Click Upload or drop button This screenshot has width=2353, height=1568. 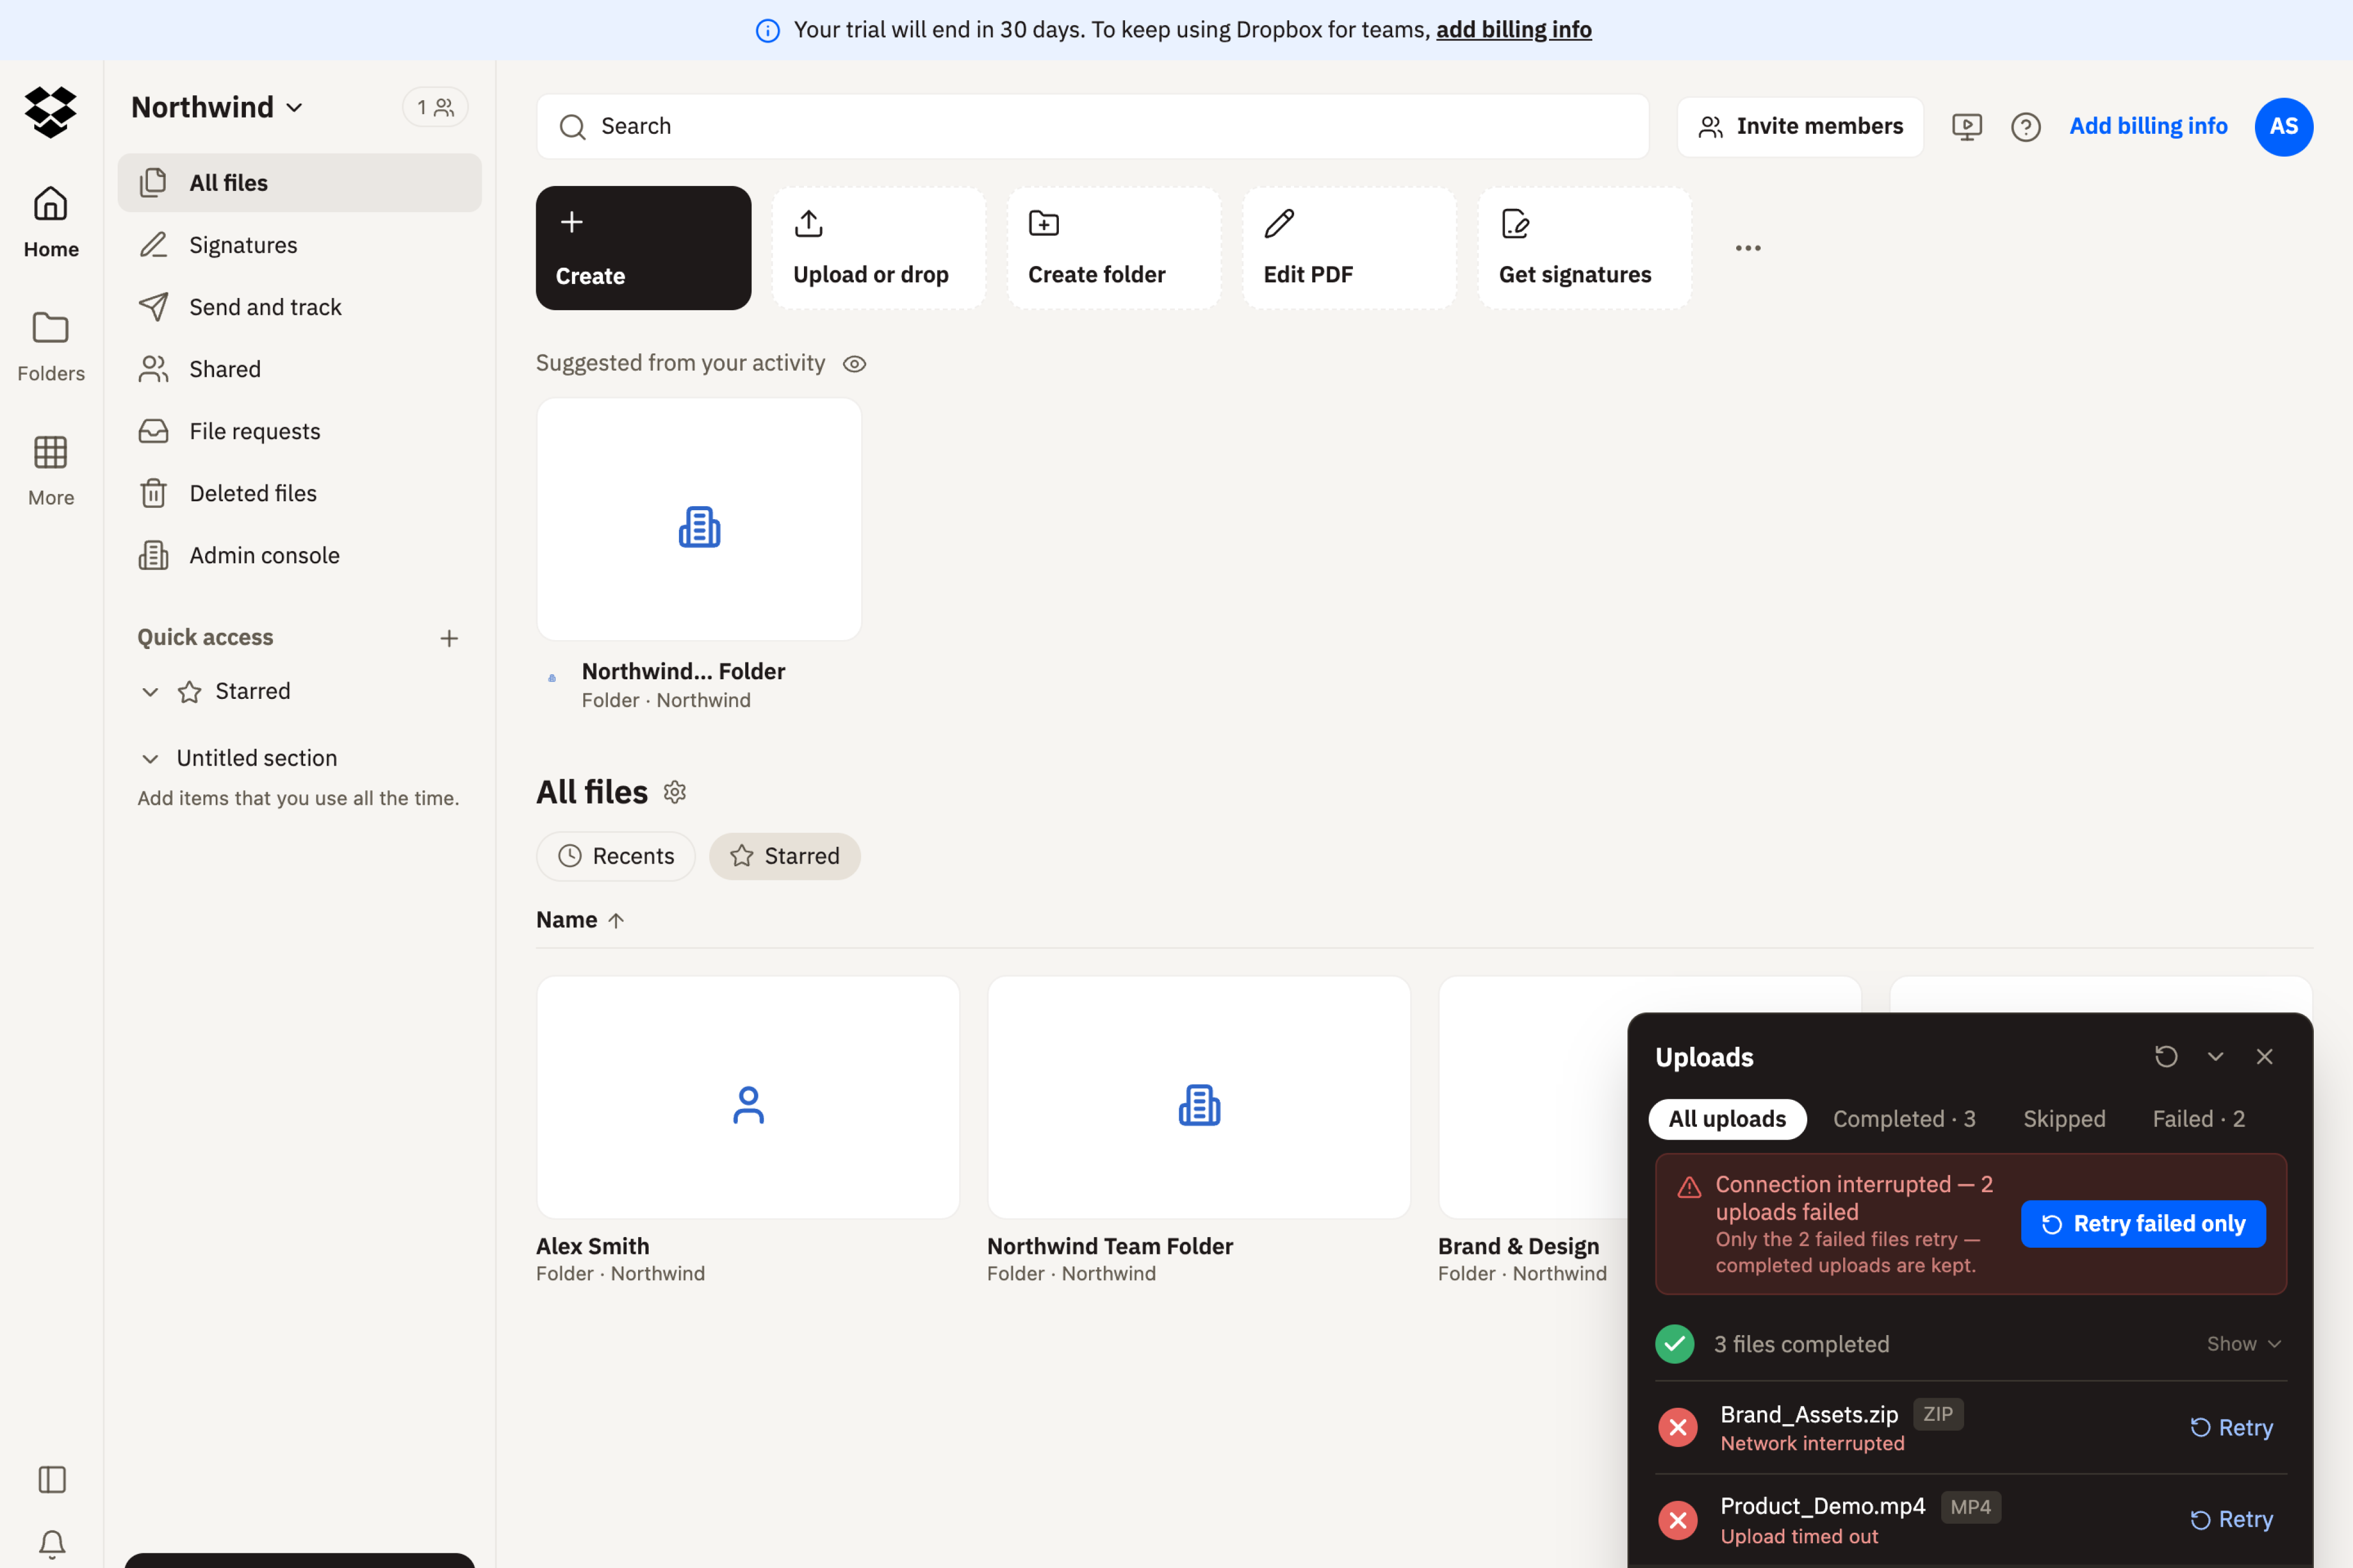(x=878, y=248)
